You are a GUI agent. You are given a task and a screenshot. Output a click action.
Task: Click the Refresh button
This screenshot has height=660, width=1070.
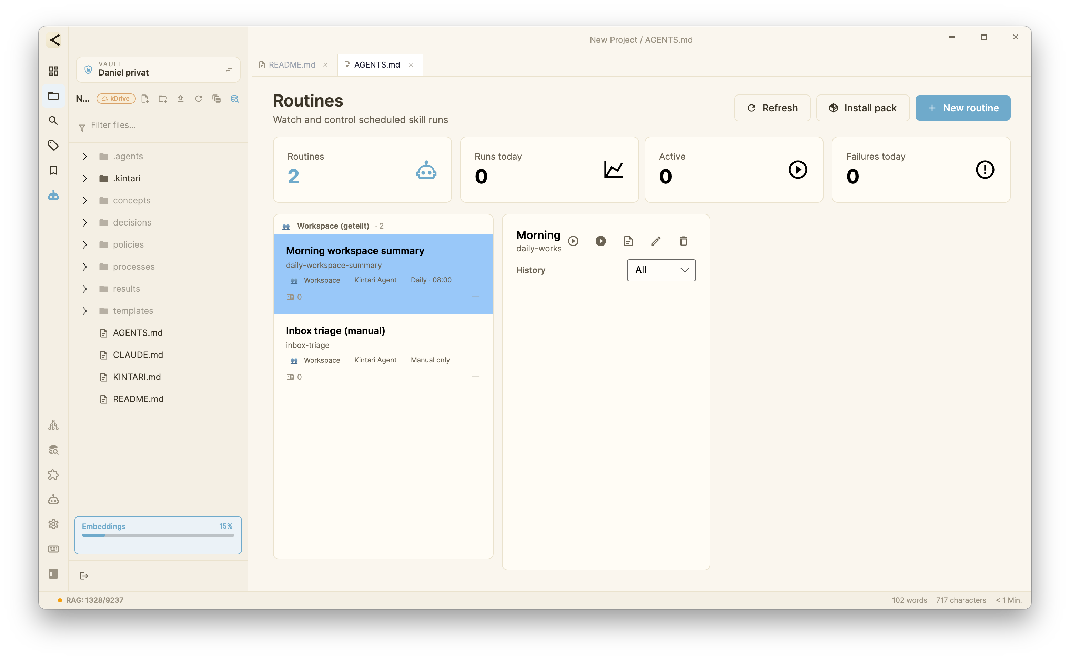[772, 108]
